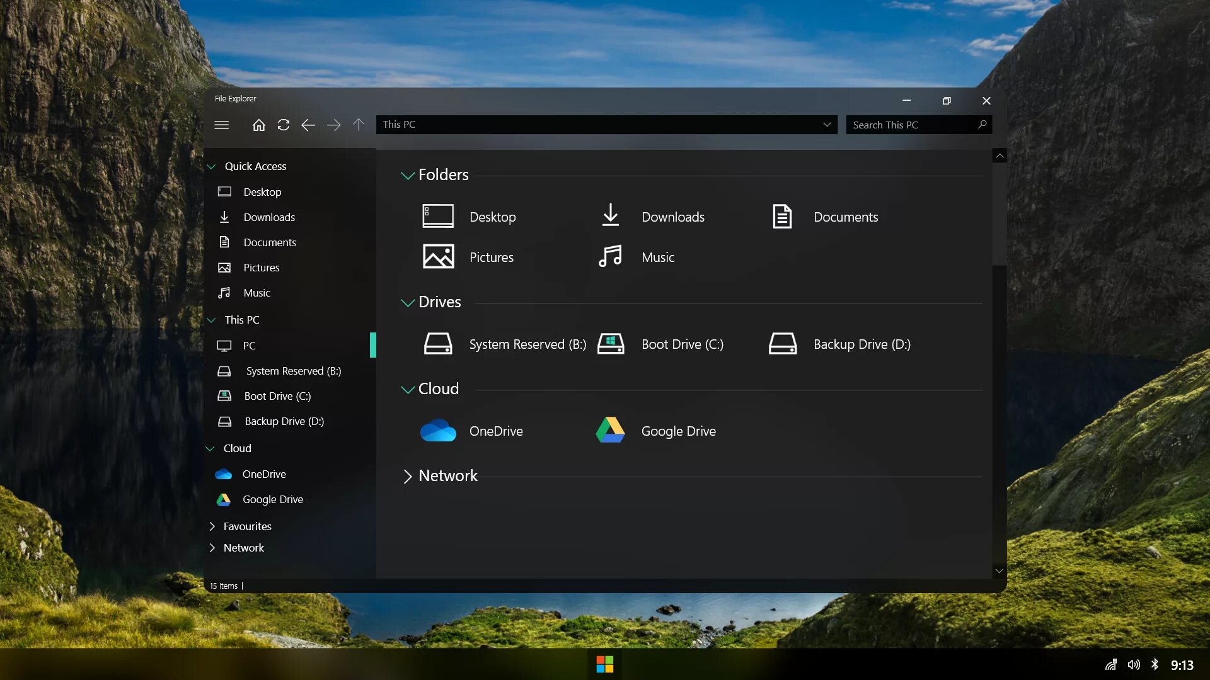Select Downloads in the sidebar
Screen dimensions: 1210x680
[x=269, y=217]
